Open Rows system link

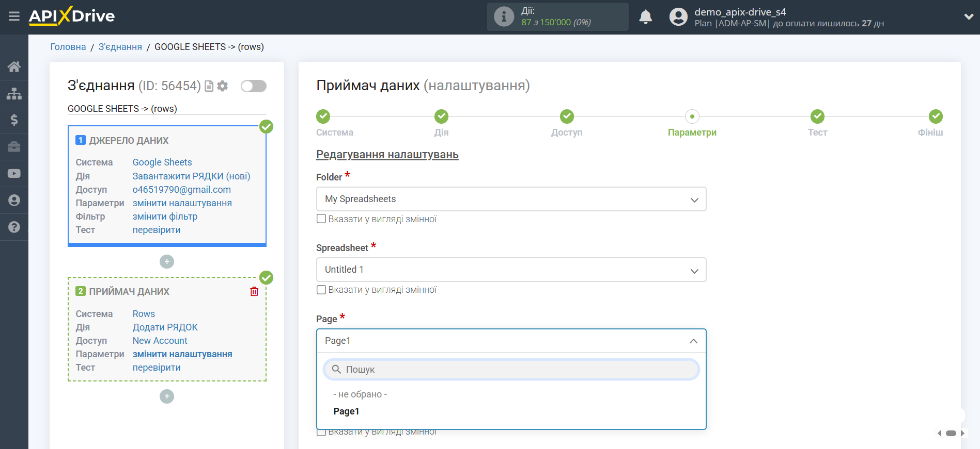(x=144, y=314)
